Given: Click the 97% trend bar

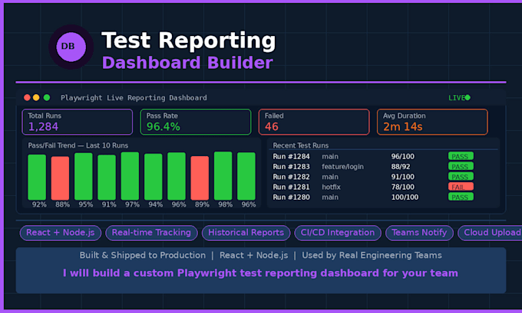Looking at the screenshot, I should pyautogui.click(x=130, y=176).
